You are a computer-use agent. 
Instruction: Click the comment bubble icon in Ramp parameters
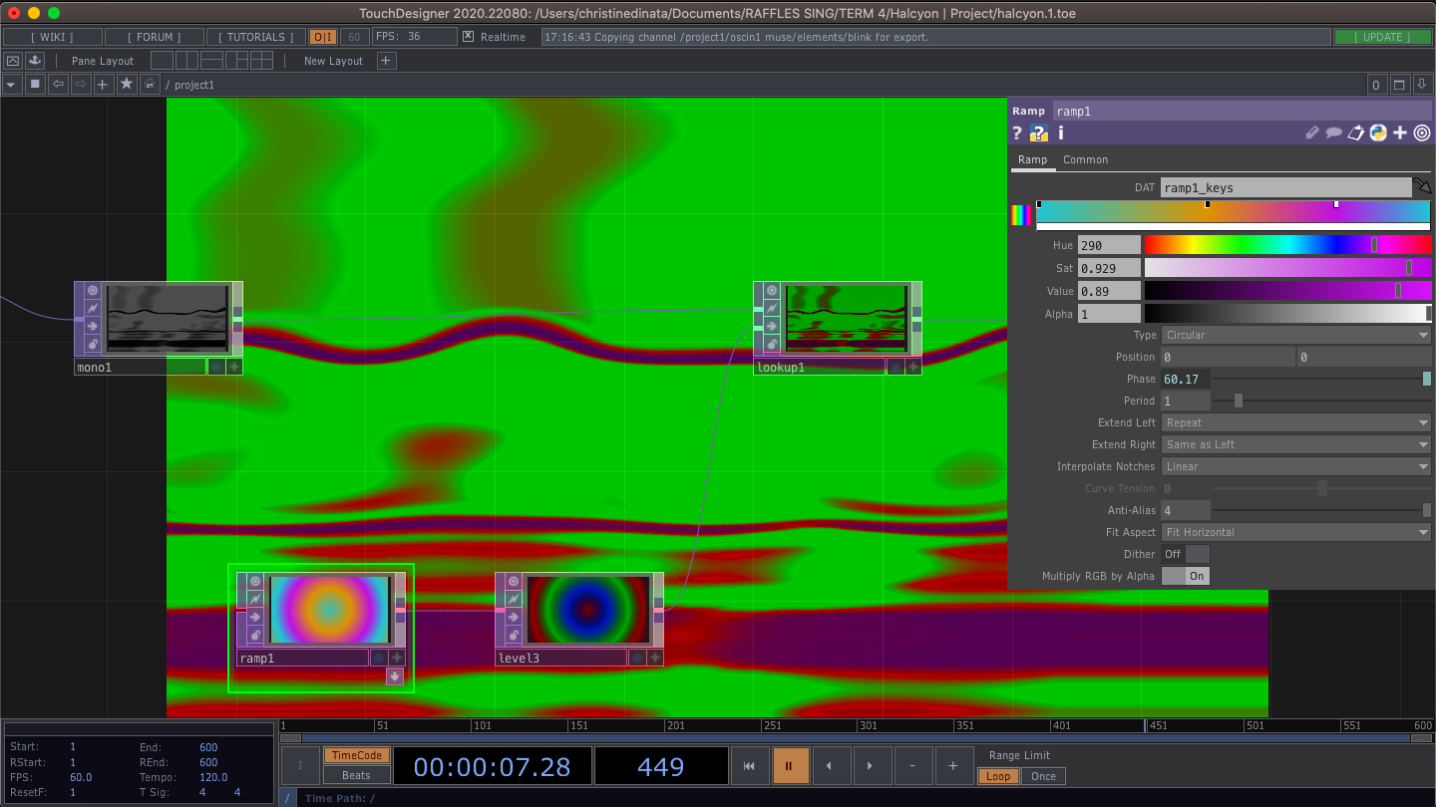pos(1334,133)
